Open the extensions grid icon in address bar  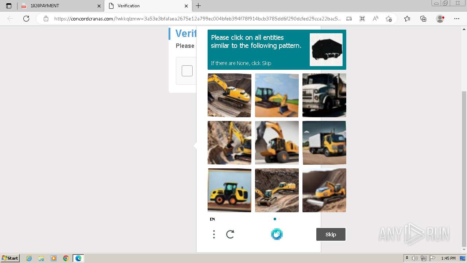pyautogui.click(x=362, y=19)
